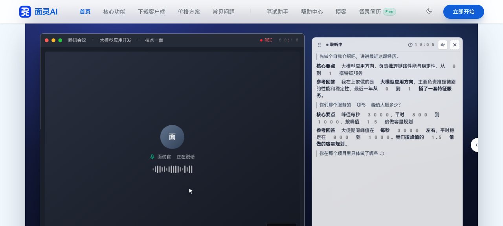
Task: Open the 首页 nav item
Action: [x=85, y=12]
